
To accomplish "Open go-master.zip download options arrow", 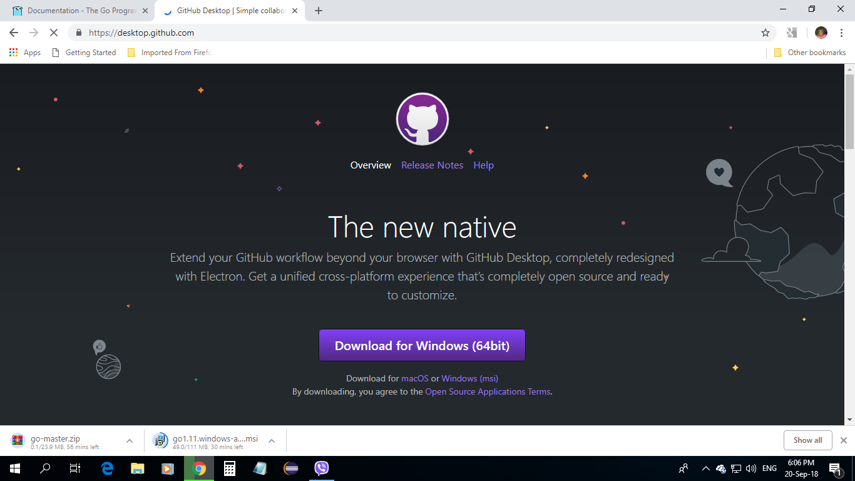I will [x=130, y=441].
